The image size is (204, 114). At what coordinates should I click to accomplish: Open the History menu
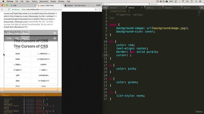[x=34, y=1]
